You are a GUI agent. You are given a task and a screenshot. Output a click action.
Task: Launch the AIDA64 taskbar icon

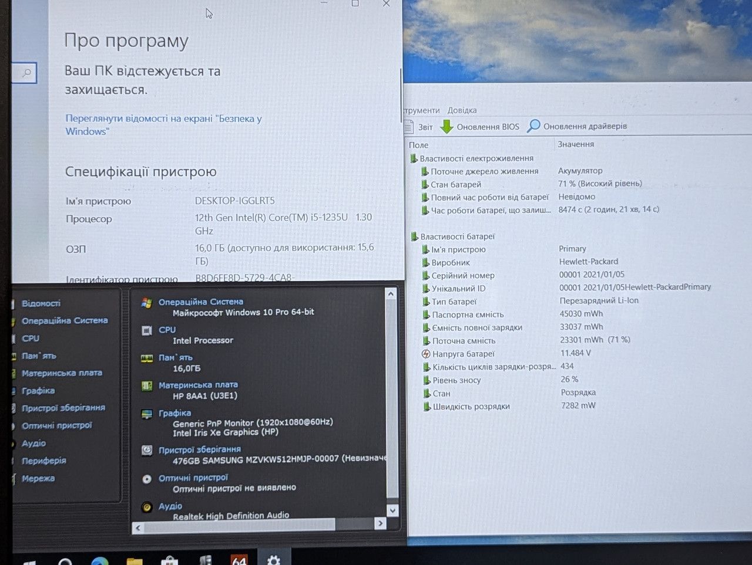[x=239, y=560]
